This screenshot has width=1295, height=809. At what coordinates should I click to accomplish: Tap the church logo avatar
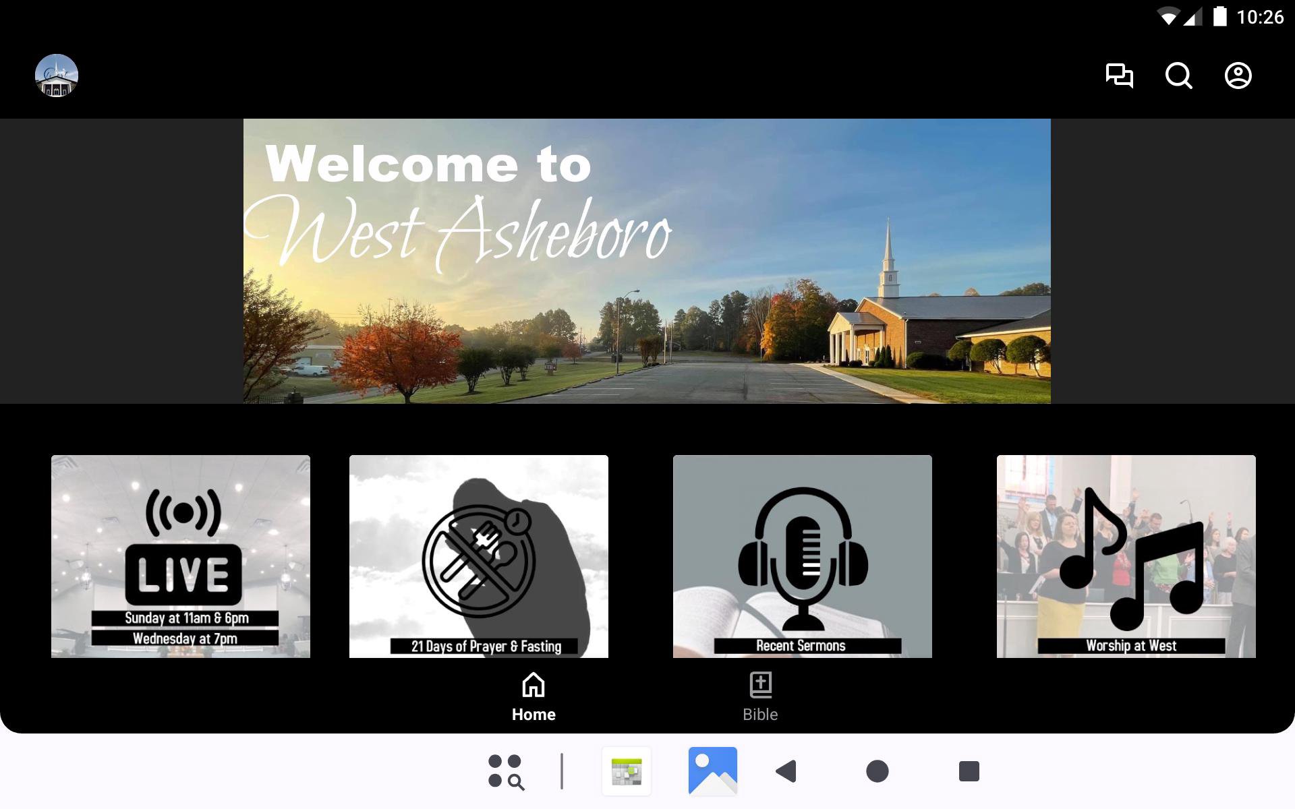tap(57, 76)
